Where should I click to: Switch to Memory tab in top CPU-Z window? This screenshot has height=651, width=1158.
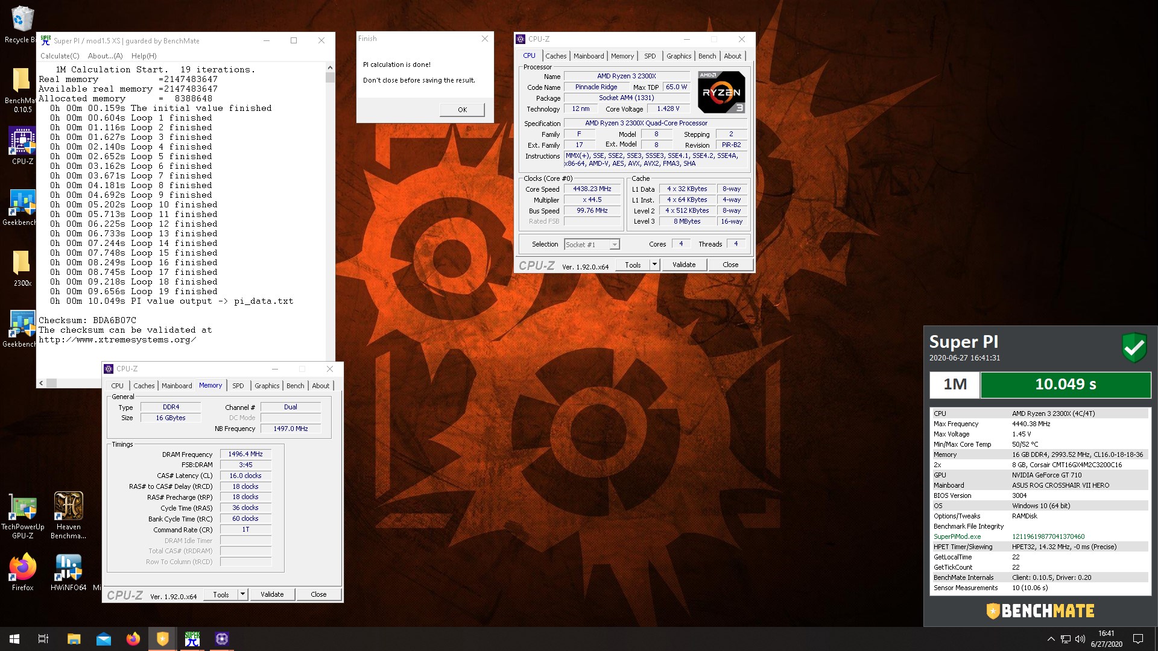click(622, 56)
